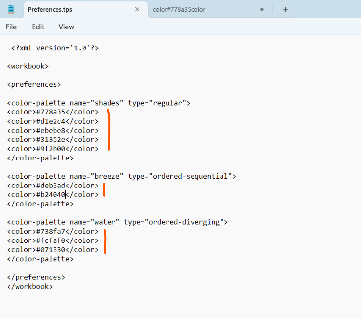361x320 pixels.
Task: Open the File menu
Action: tap(11, 27)
